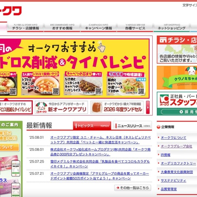Open 大桑教育文化振興財団 link
The image size is (197, 197).
(x=177, y=172)
